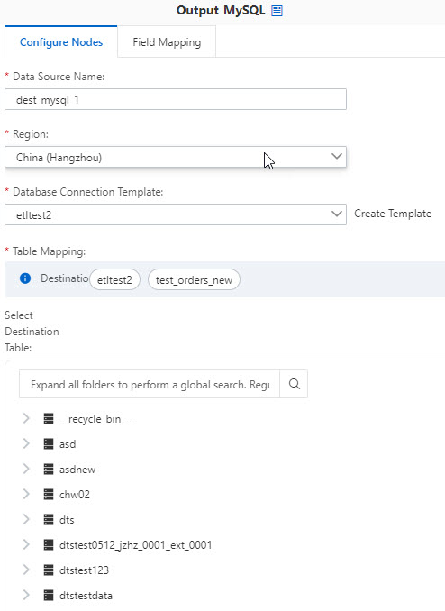
Task: Select the __recycle_bin__ tree label
Action: pos(95,419)
